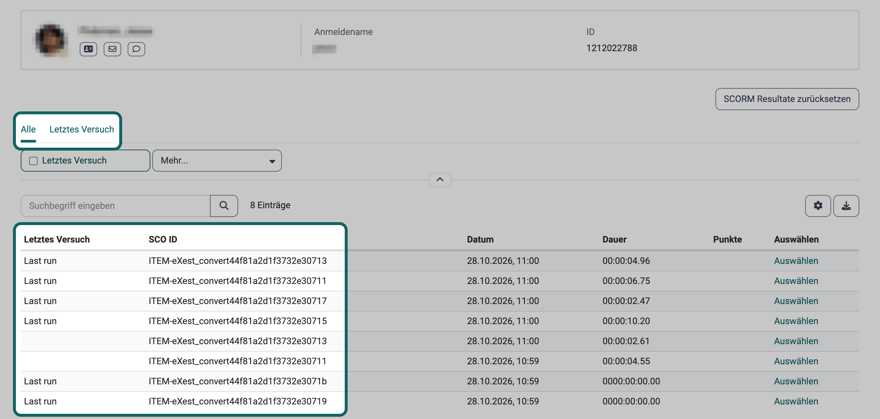Click Auswählen for the 00:00:10.20 row
880x419 pixels.
[796, 321]
